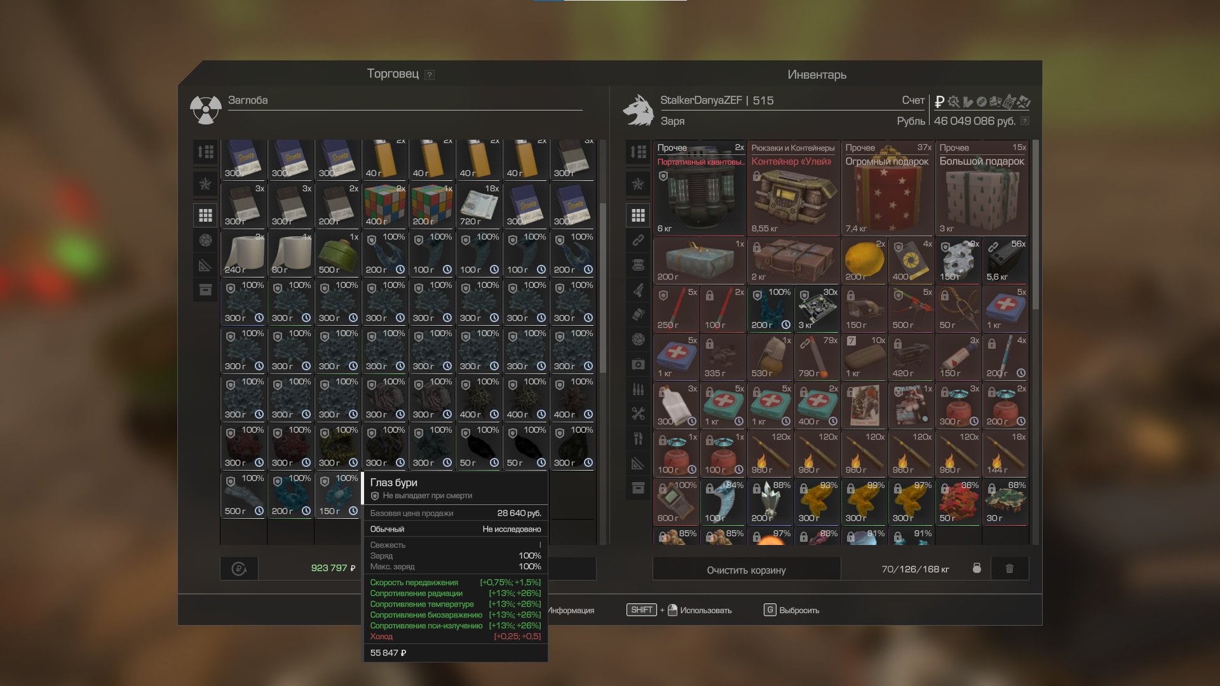Select the ruler triangle filter in trader sidebar

205,265
